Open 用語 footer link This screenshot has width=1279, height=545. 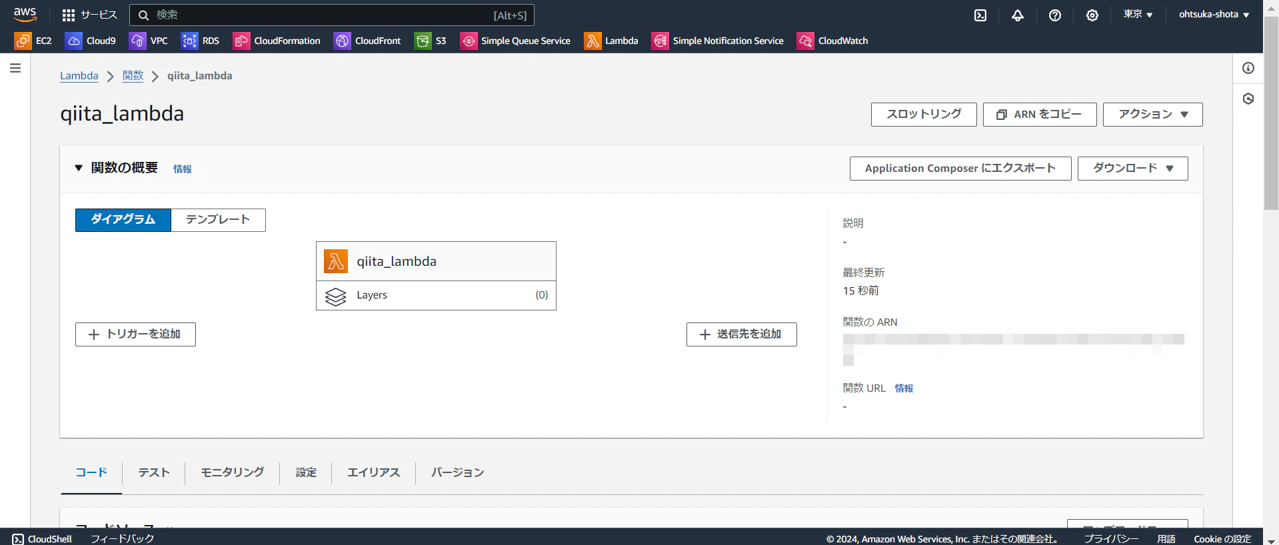[x=1166, y=538]
